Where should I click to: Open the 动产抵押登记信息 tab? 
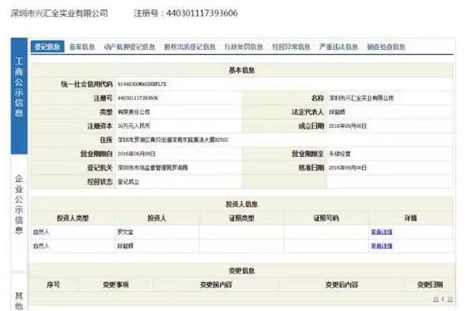(x=129, y=47)
